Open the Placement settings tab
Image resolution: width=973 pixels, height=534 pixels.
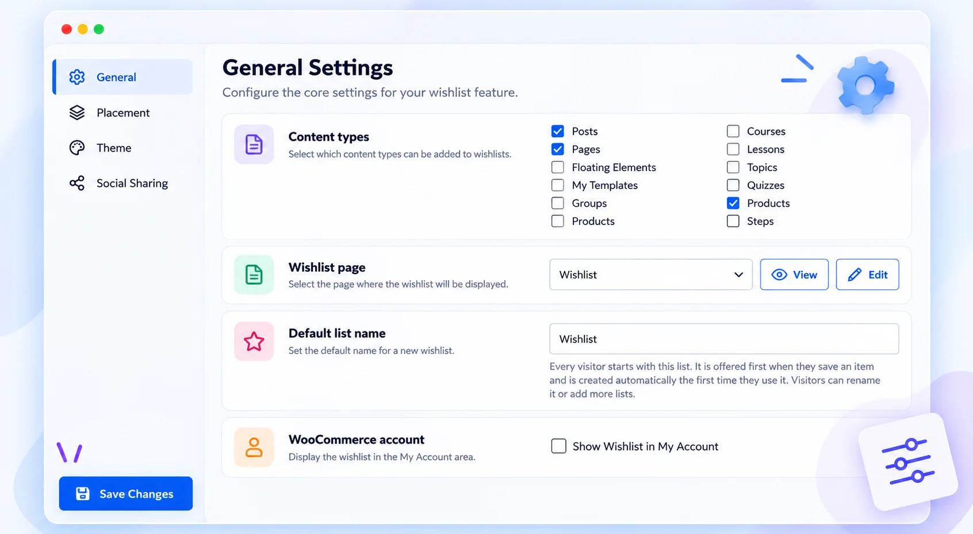pyautogui.click(x=122, y=113)
